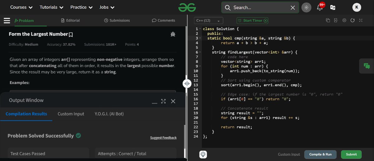Click the line 16 edge case check

pos(256,99)
